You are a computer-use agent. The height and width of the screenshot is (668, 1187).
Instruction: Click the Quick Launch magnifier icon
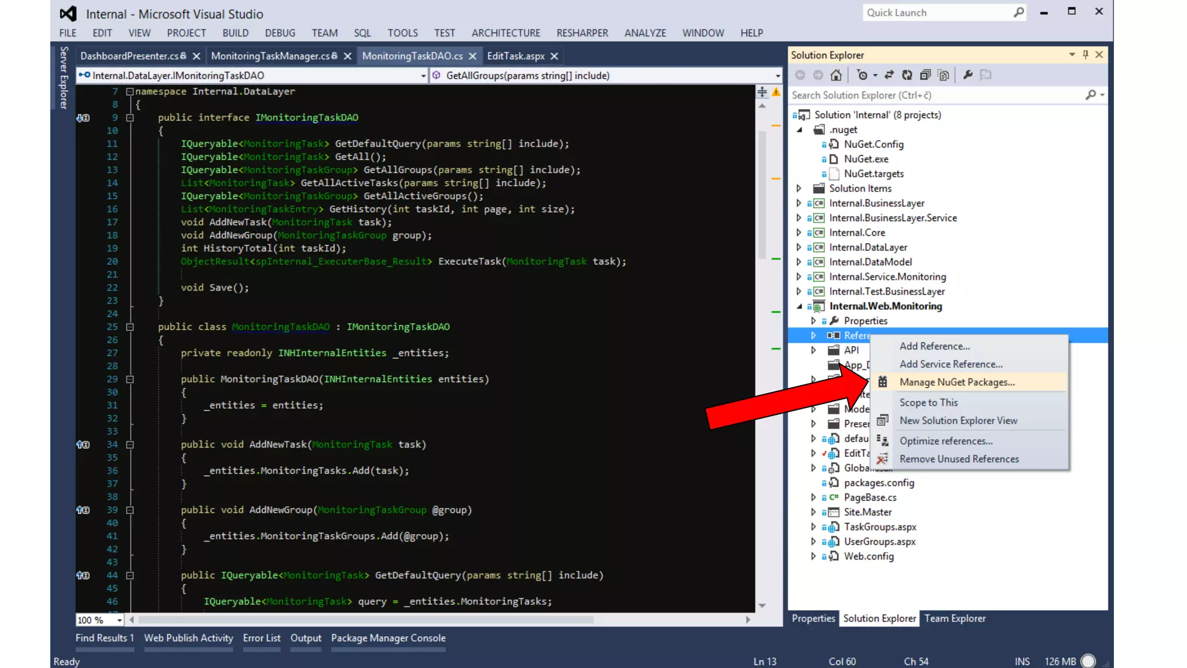(1019, 12)
